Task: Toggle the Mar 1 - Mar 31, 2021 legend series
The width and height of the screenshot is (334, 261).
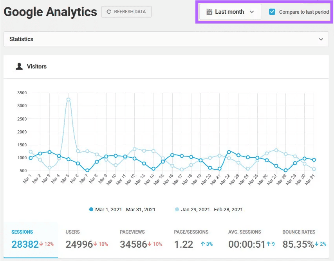Action: [122, 209]
